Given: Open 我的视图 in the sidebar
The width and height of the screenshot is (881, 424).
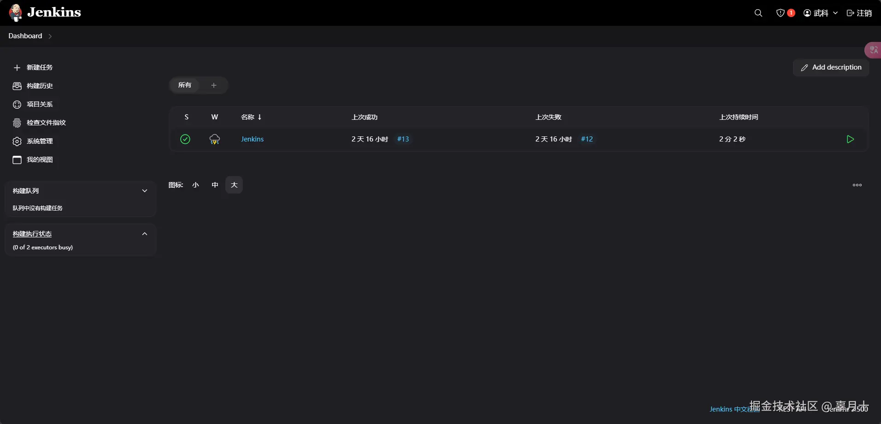Looking at the screenshot, I should (33, 159).
